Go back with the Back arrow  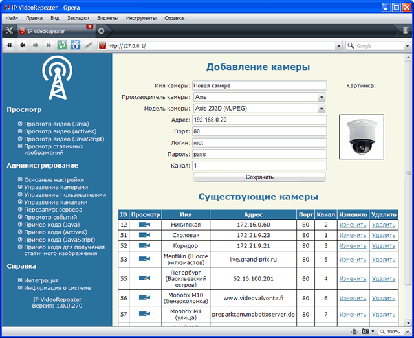[23, 45]
